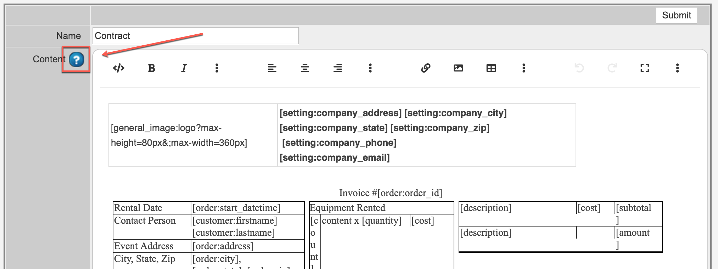Click the Submit button
The image size is (718, 269).
[676, 15]
